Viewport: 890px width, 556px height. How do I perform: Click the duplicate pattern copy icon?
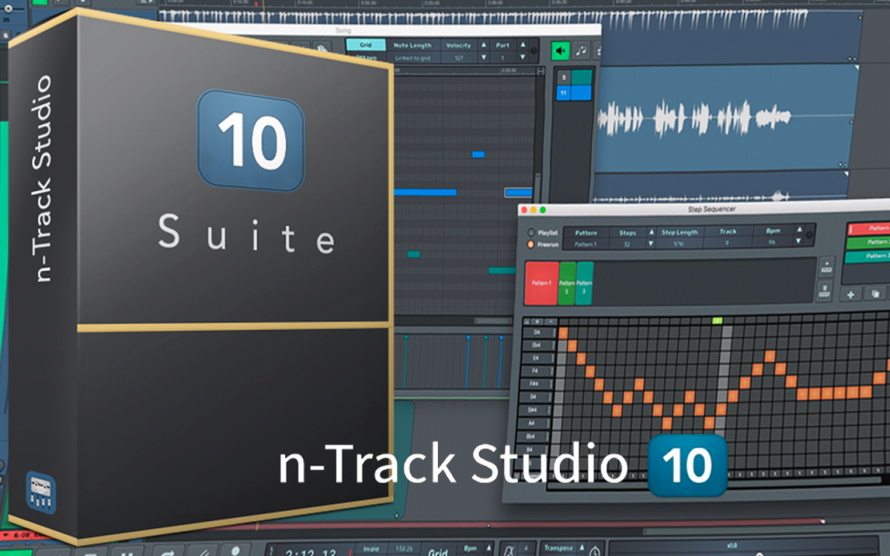tap(874, 294)
